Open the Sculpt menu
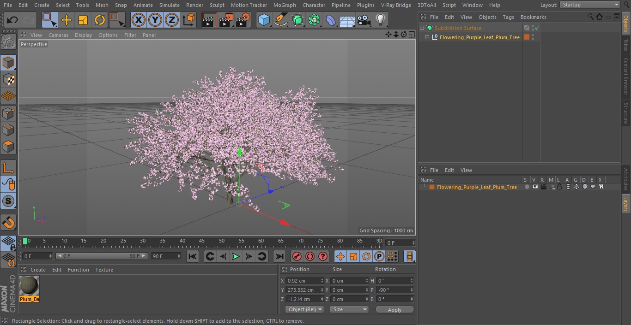Image resolution: width=631 pixels, height=325 pixels. pos(217,5)
